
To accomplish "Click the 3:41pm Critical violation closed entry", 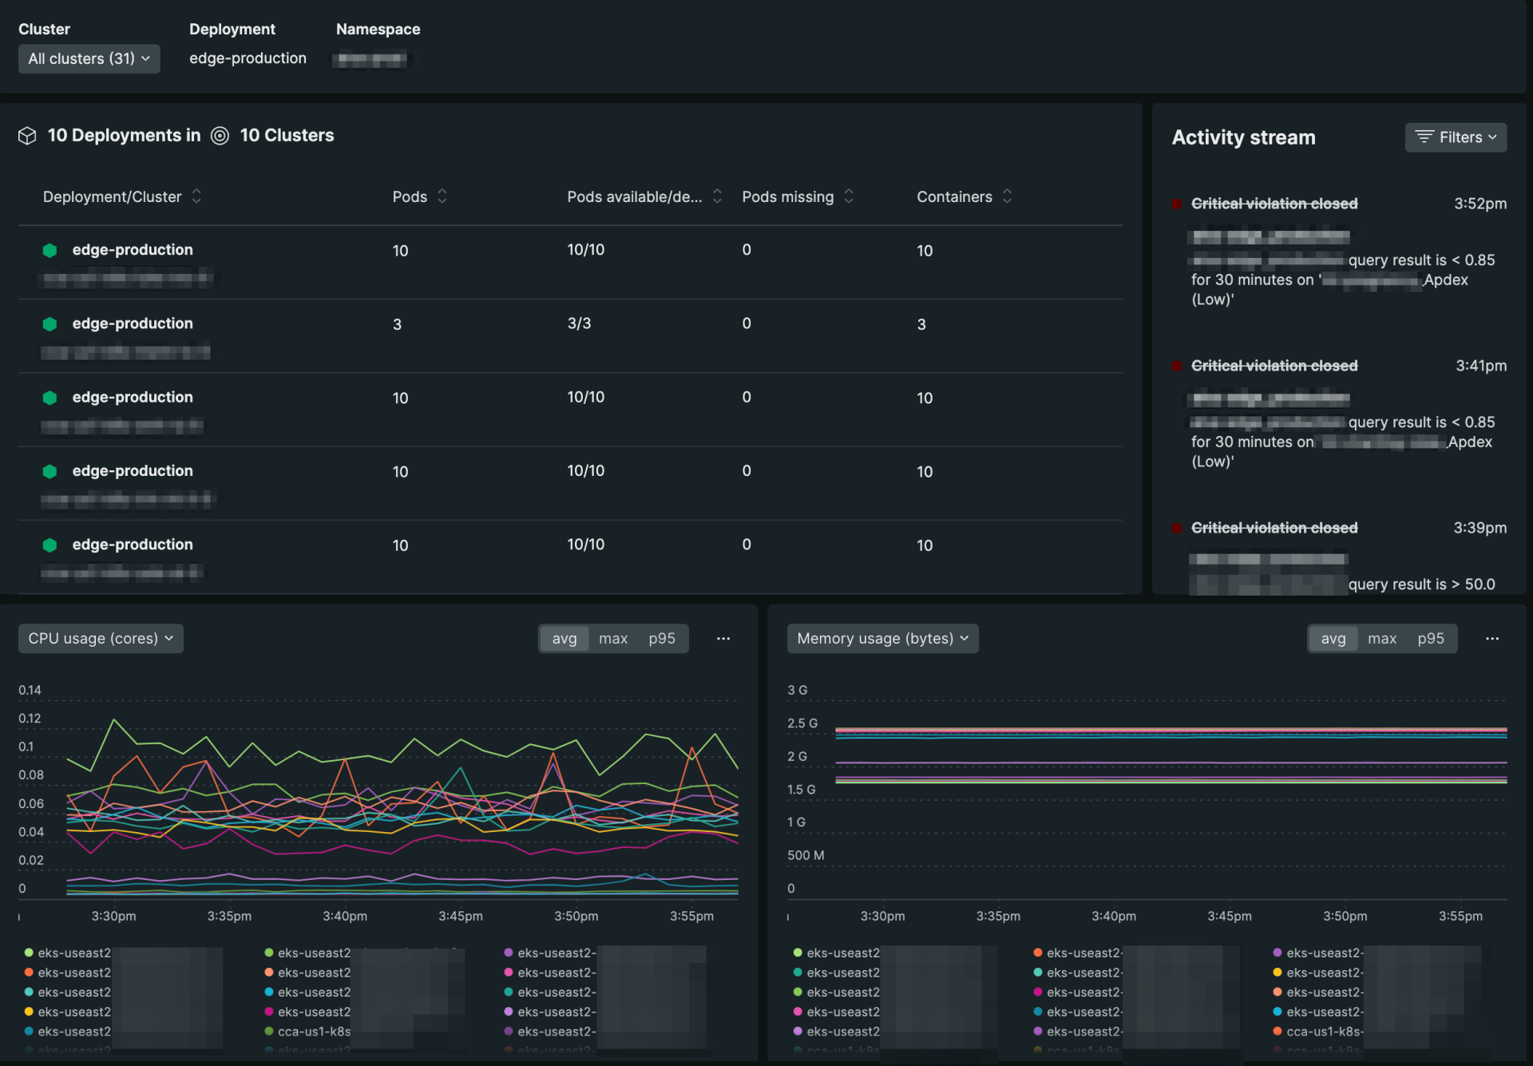I will click(1274, 366).
